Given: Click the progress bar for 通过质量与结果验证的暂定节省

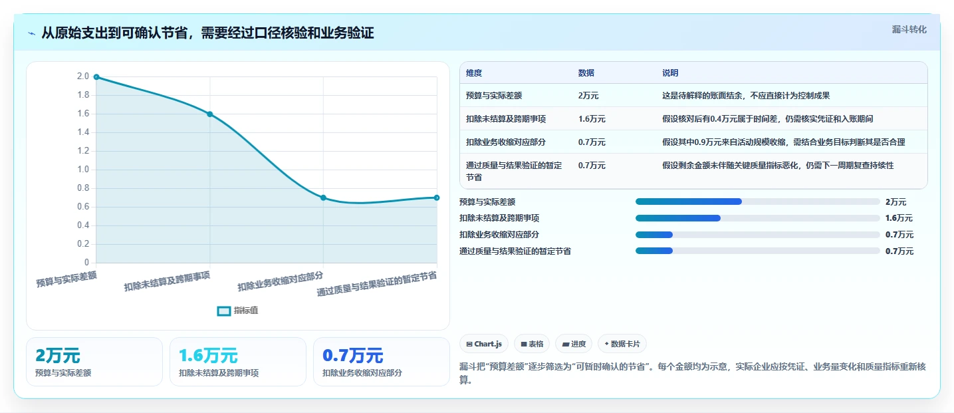Looking at the screenshot, I should 758,251.
